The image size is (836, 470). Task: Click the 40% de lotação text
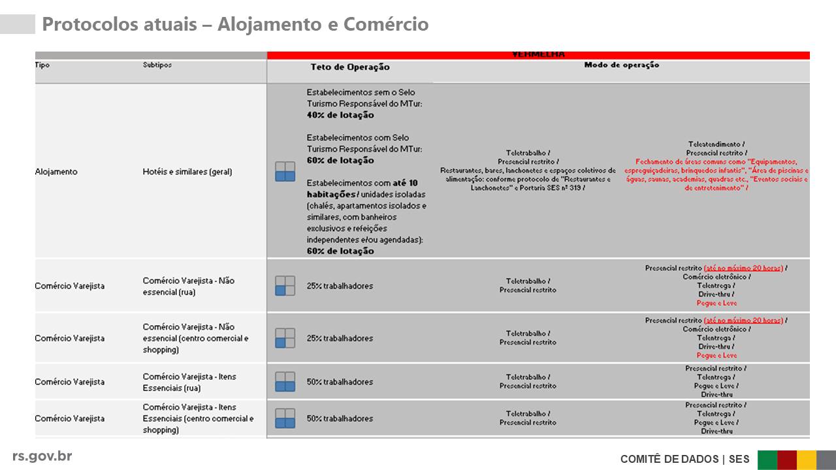[x=340, y=115]
